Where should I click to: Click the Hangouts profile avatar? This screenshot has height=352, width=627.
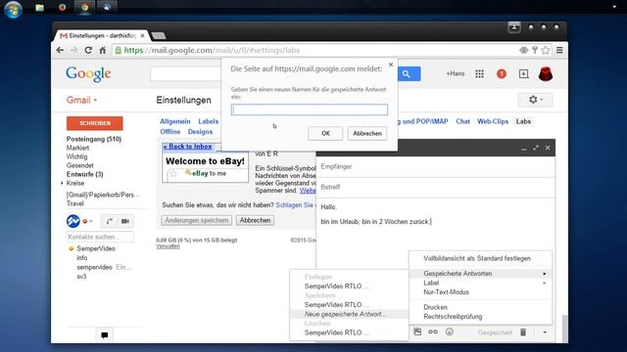coord(73,221)
